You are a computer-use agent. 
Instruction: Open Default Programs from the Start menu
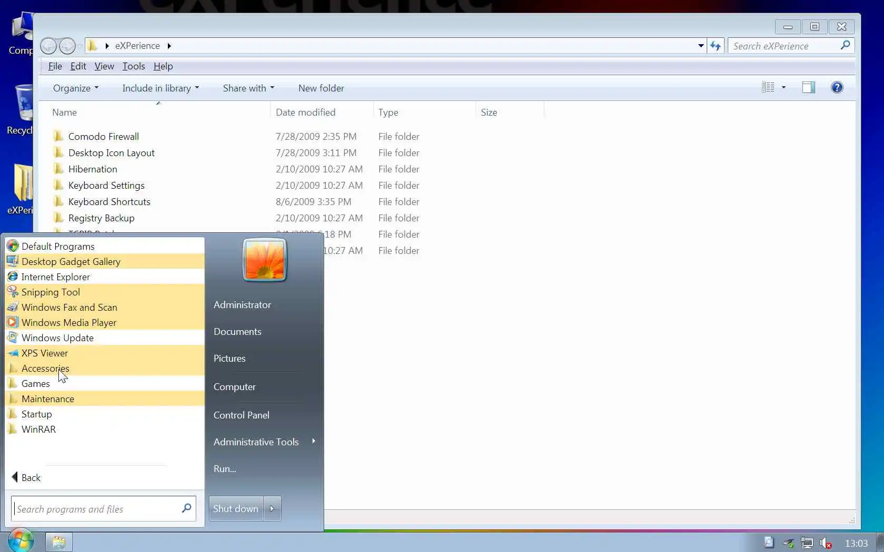coord(105,246)
